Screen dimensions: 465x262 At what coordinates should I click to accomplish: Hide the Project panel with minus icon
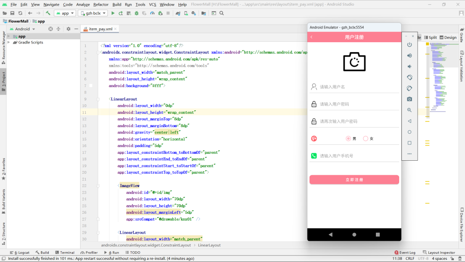[x=76, y=29]
